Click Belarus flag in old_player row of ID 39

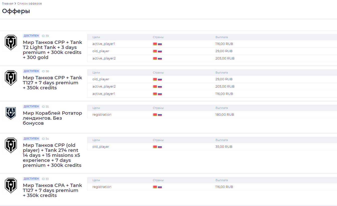tap(155, 51)
